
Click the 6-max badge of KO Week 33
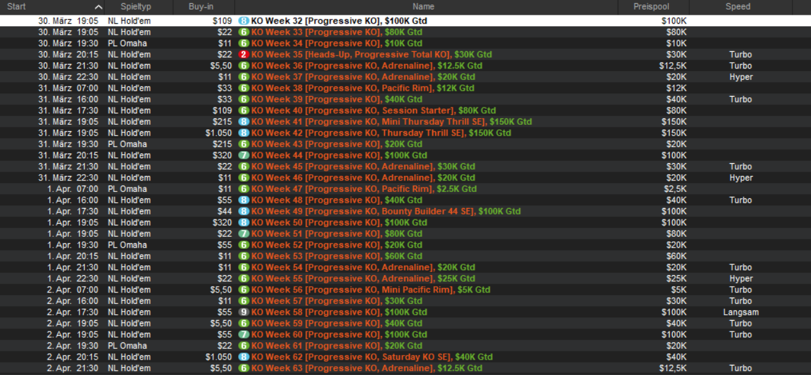[243, 32]
